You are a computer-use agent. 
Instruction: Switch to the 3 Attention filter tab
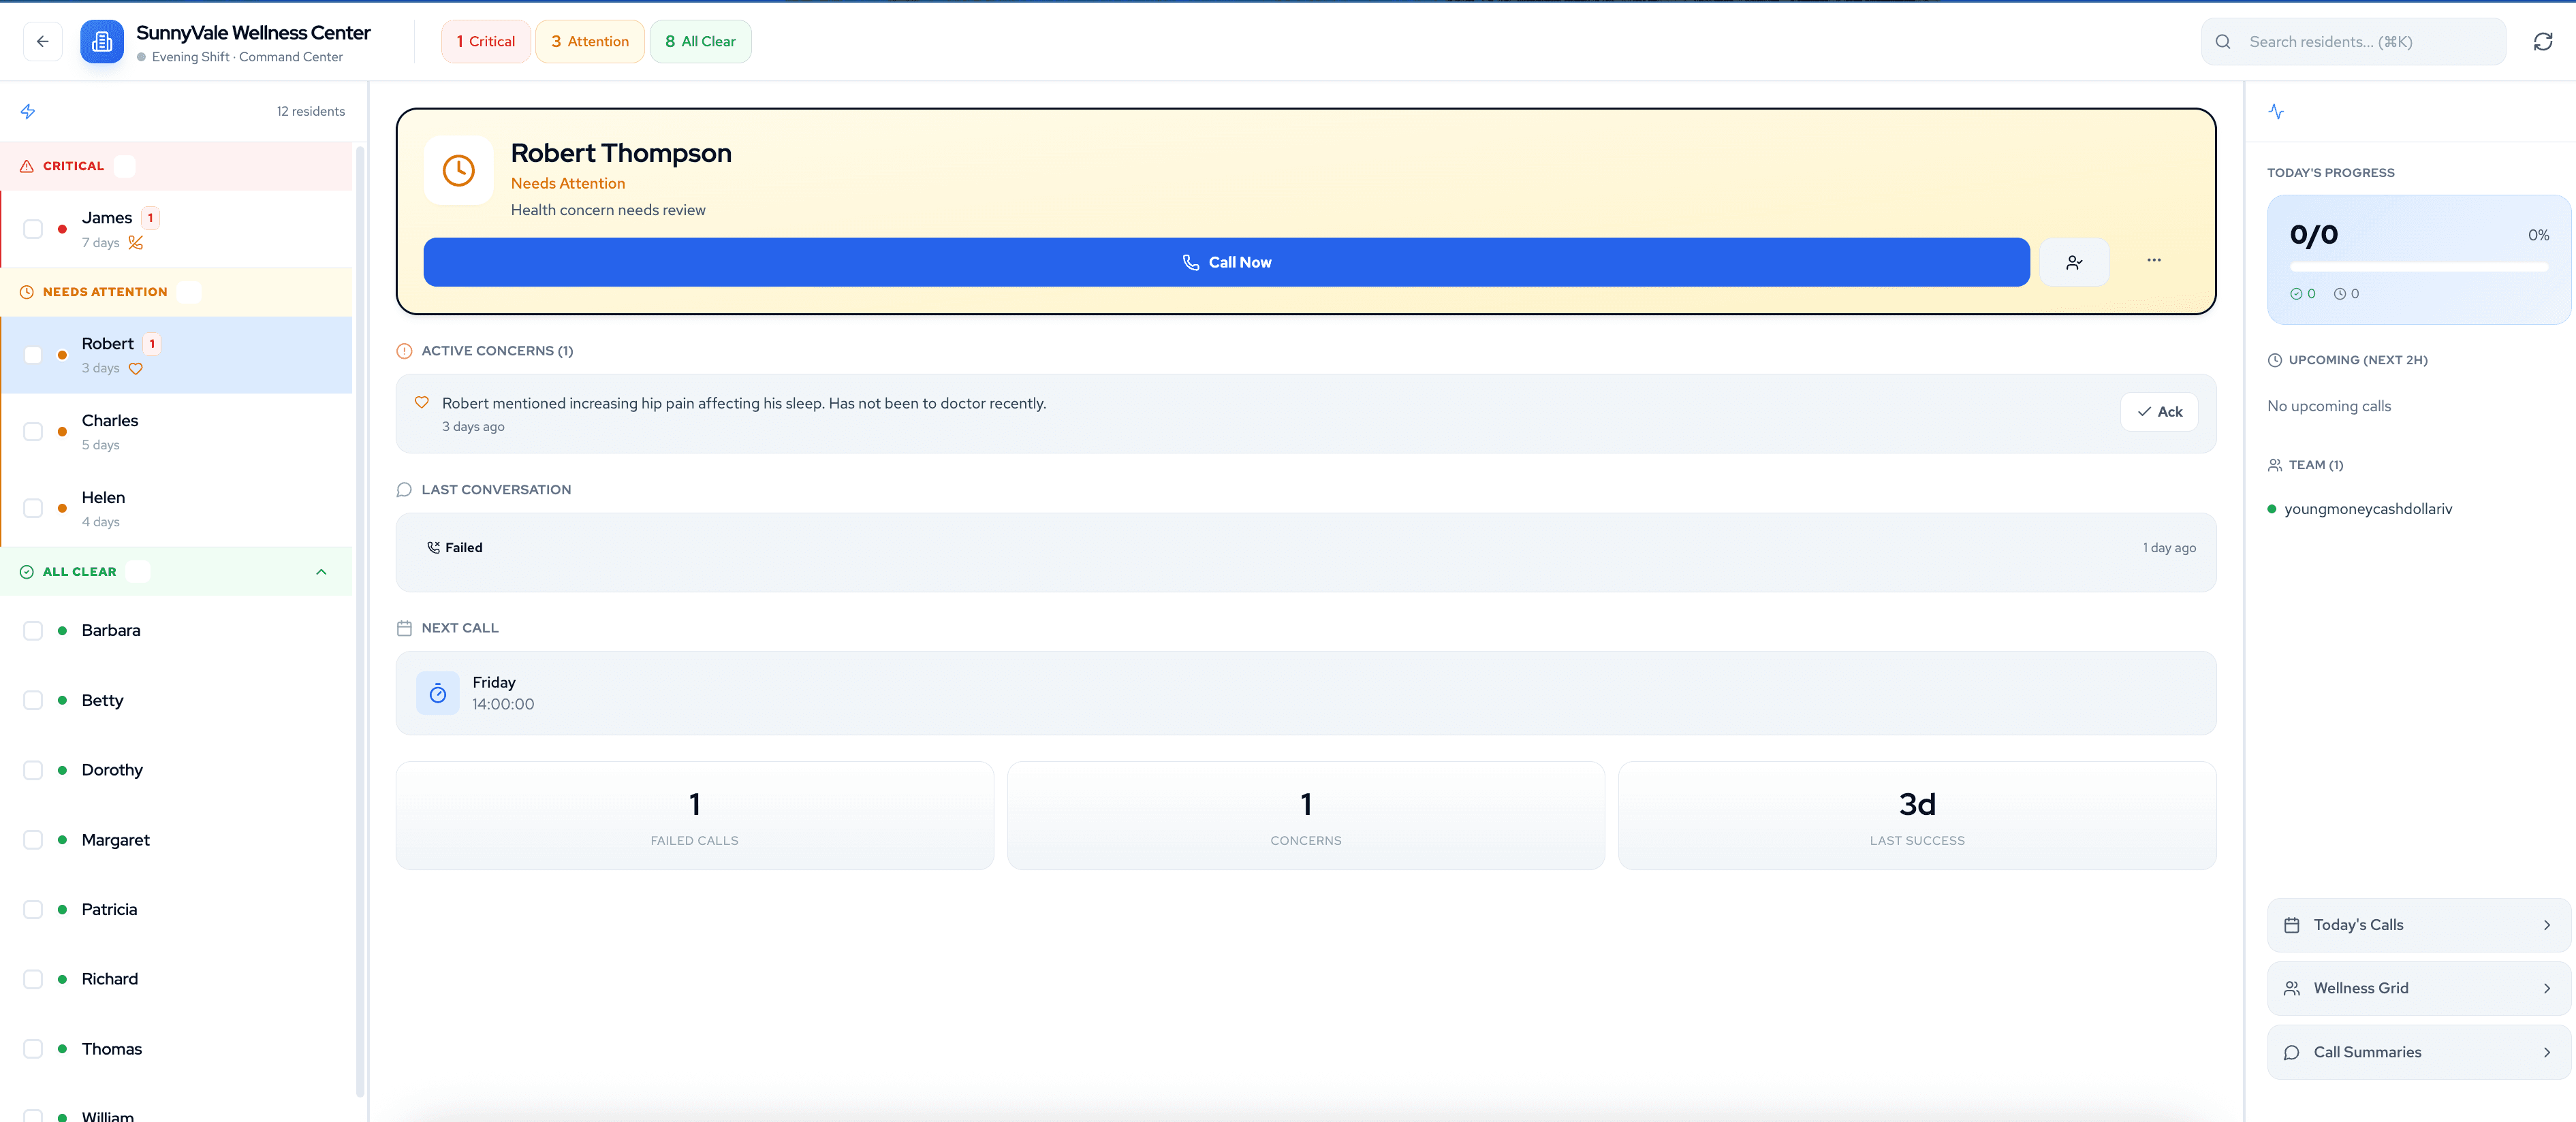589,41
